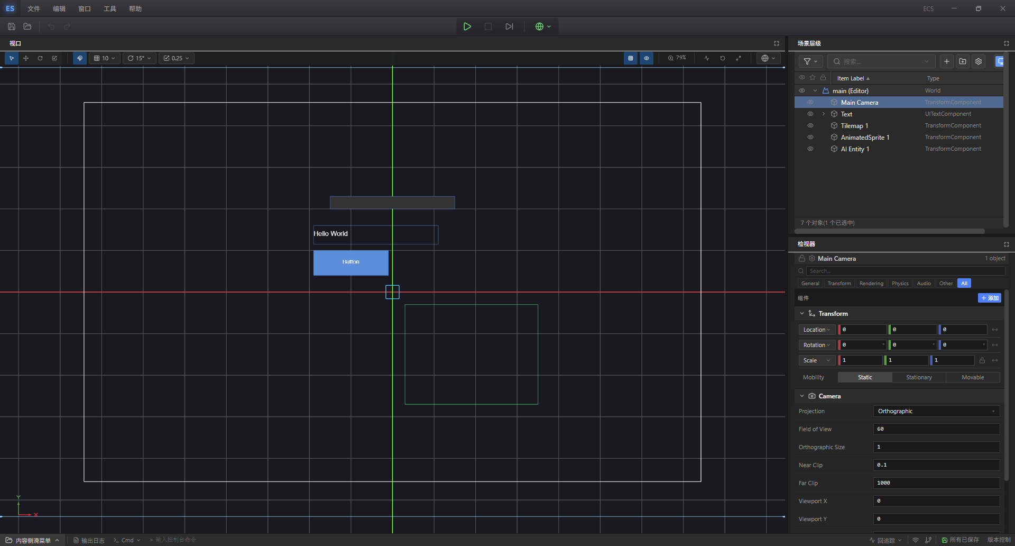Select the Rotate tool in the viewport toolbar
The width and height of the screenshot is (1015, 546).
point(40,58)
